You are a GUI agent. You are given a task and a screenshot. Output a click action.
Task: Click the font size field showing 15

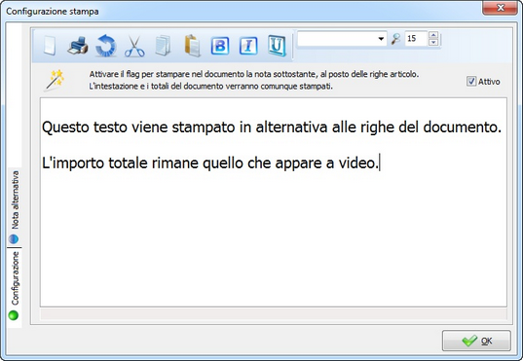click(x=416, y=39)
